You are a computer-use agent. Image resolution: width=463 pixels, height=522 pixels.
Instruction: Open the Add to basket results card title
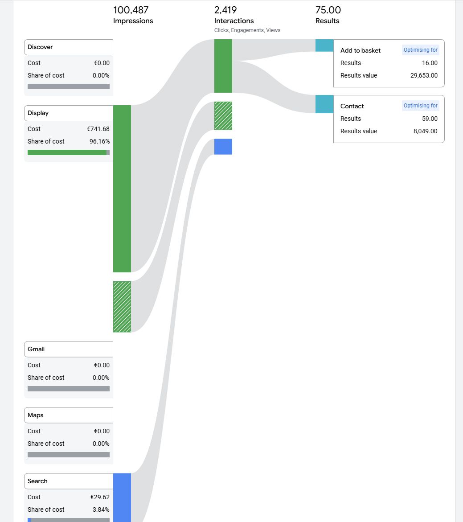coord(361,51)
